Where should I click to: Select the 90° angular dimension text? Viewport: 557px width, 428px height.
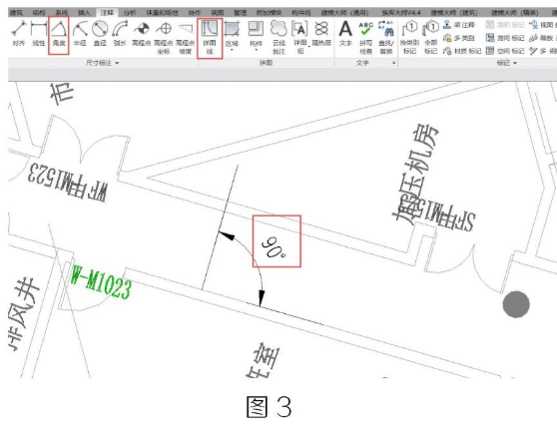274,247
